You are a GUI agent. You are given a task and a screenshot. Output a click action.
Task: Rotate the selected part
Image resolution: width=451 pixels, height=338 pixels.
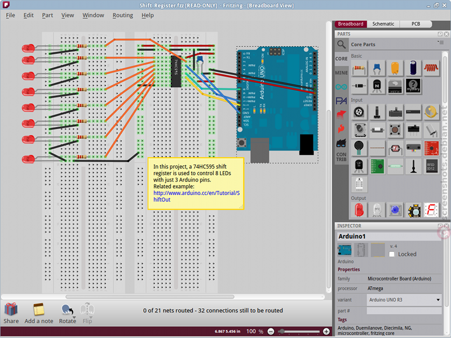67,313
